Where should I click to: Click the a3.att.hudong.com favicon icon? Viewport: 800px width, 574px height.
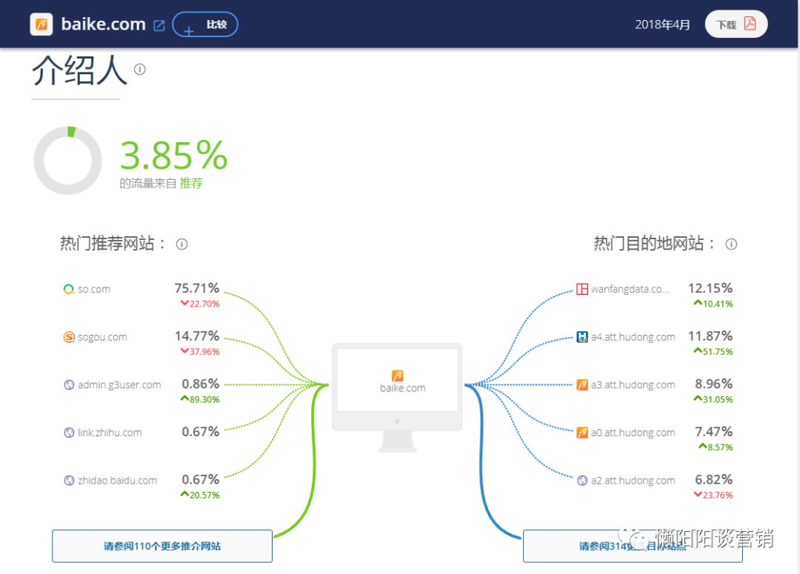pos(582,384)
